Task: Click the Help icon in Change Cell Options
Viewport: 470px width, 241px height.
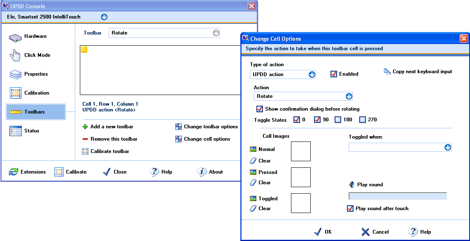Action: click(x=413, y=232)
